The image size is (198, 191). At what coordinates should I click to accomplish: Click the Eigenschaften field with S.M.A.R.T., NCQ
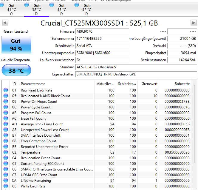tap(136, 74)
